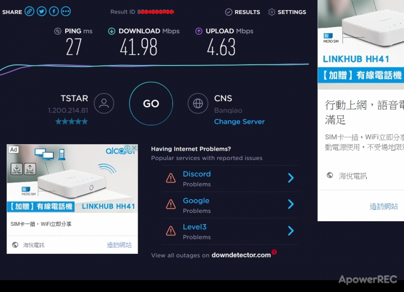Click the Google warning triangle icon
This screenshot has width=404, height=292.
coord(171,204)
